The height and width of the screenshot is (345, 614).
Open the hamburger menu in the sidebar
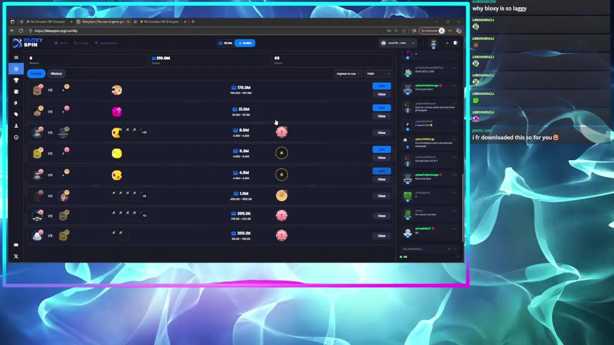16,57
